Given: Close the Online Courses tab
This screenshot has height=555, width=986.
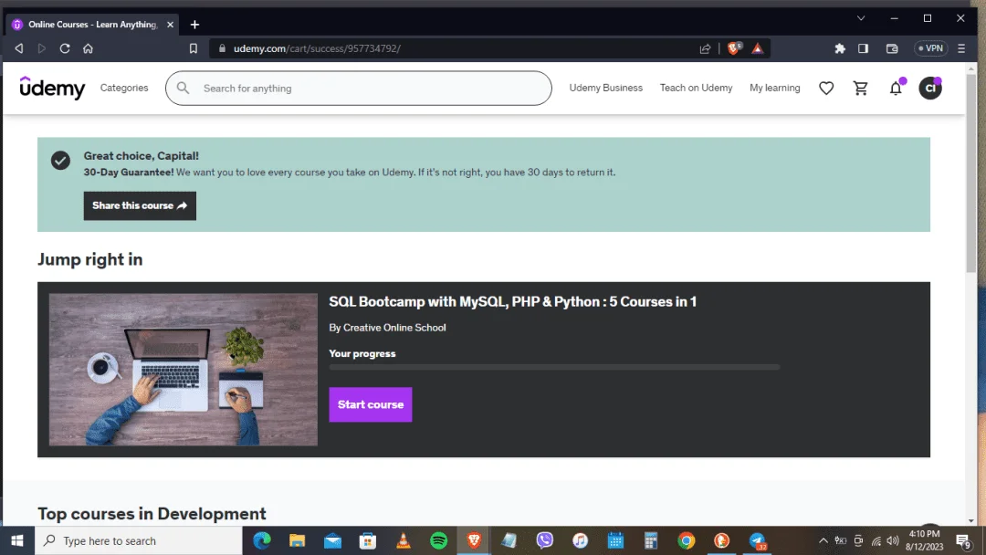Looking at the screenshot, I should [x=171, y=25].
